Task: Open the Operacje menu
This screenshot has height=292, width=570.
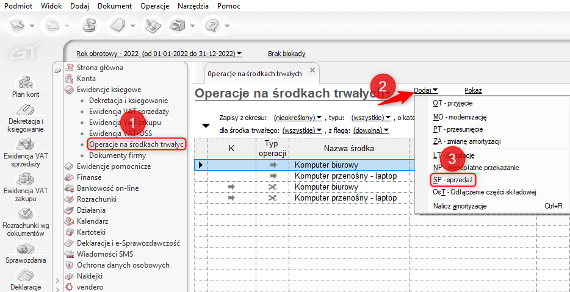Action: click(154, 6)
